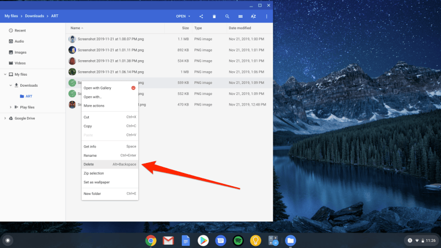Click thumbnail of the 1.00.07 PM screenshot

72,39
